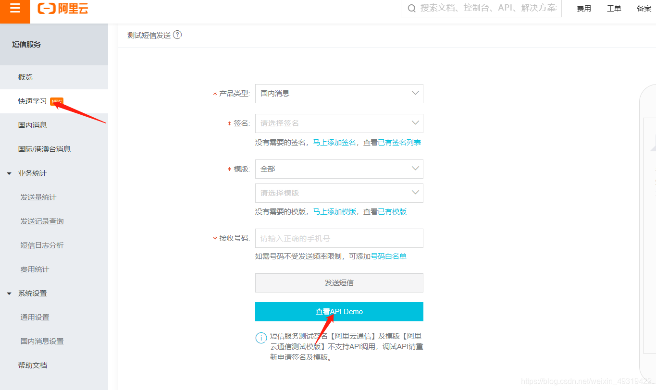Click the 系统设置 section label

pos(33,293)
